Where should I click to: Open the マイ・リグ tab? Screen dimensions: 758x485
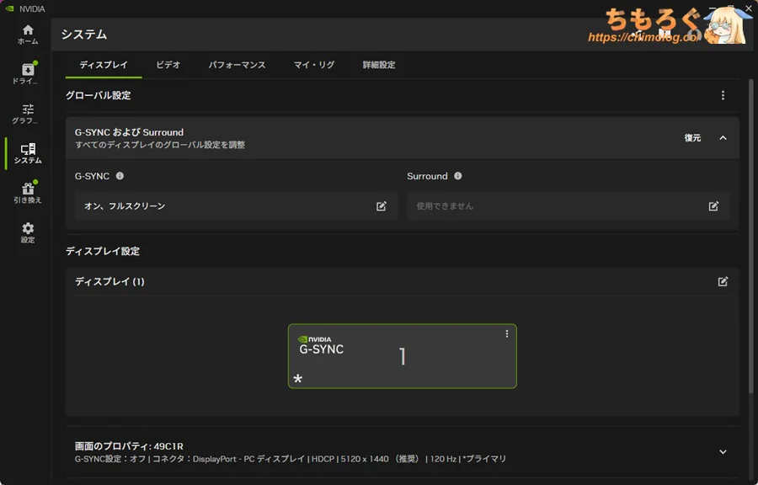tap(314, 65)
